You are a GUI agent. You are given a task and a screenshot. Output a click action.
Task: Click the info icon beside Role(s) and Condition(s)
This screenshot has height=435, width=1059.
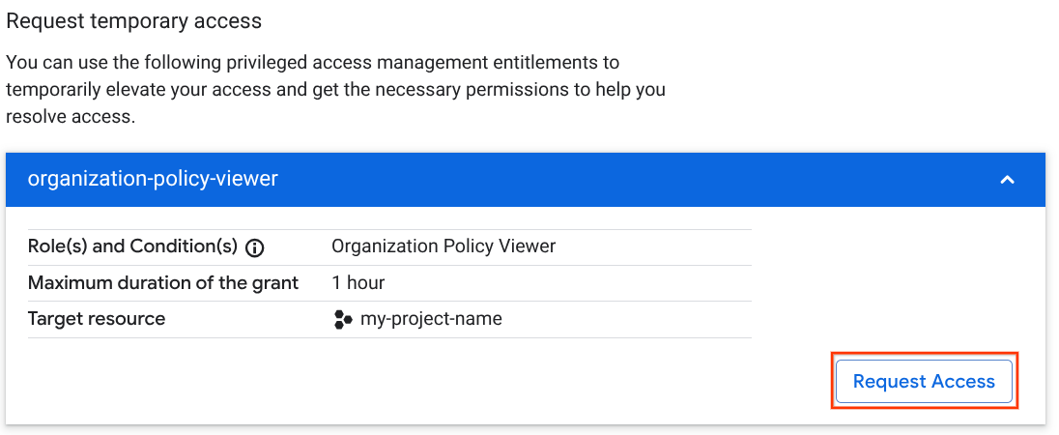pos(255,247)
